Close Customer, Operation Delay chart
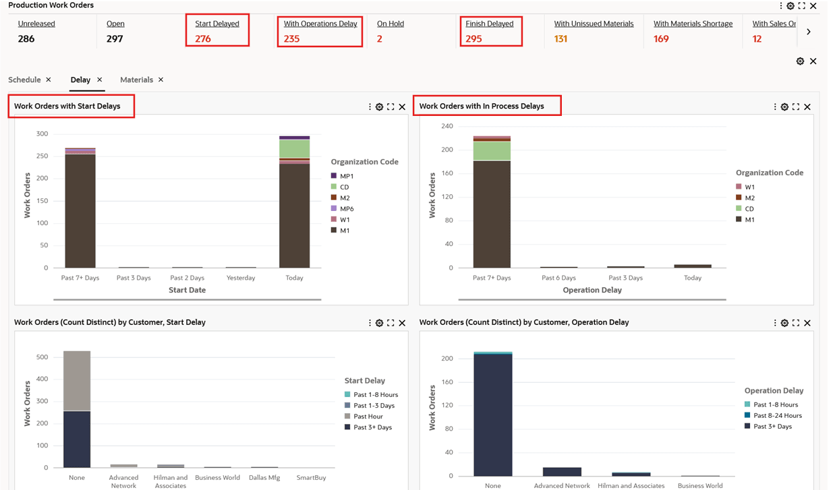This screenshot has width=835, height=490. (807, 323)
